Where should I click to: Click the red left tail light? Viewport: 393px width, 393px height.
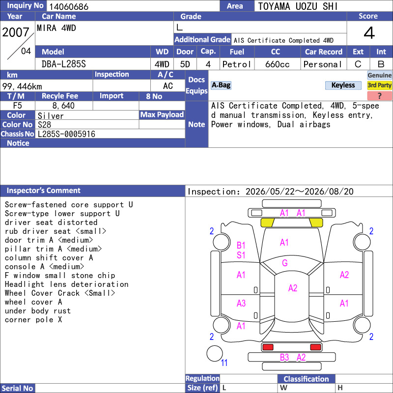(268, 347)
